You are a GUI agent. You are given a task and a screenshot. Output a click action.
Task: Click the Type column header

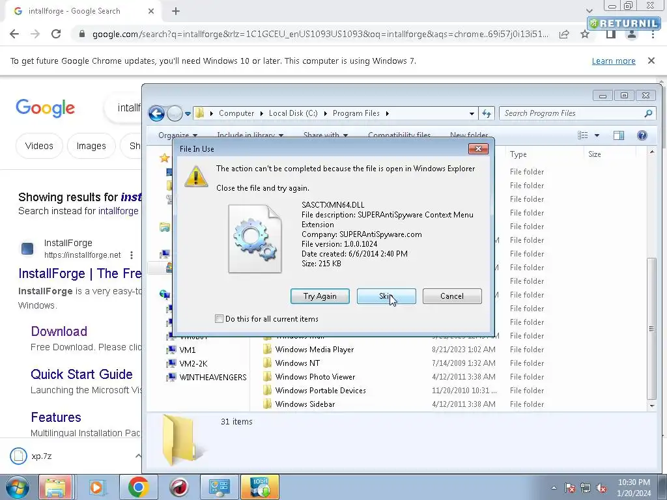pos(518,154)
